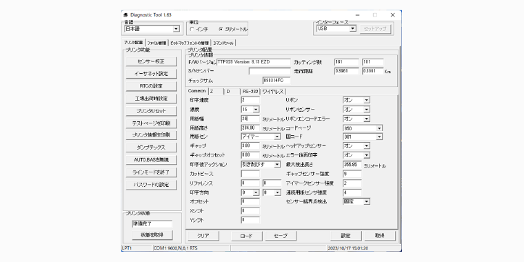Click the Diagnostic Tool app icon in title bar
Viewport: 524px width, 262px height.
point(125,15)
